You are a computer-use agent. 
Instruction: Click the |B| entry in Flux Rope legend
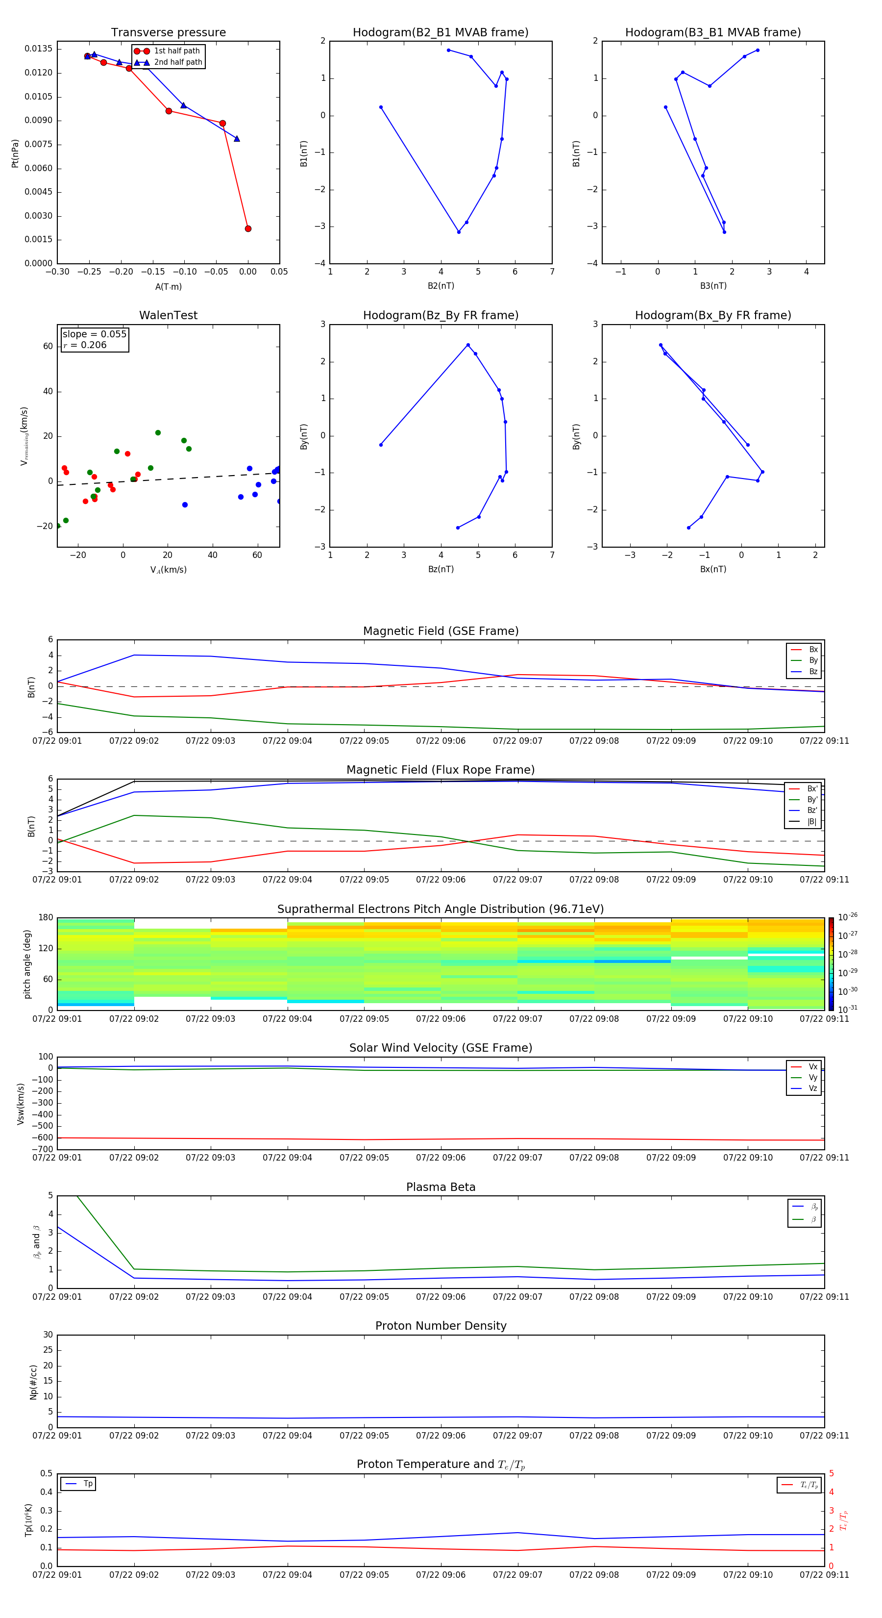pyautogui.click(x=803, y=822)
